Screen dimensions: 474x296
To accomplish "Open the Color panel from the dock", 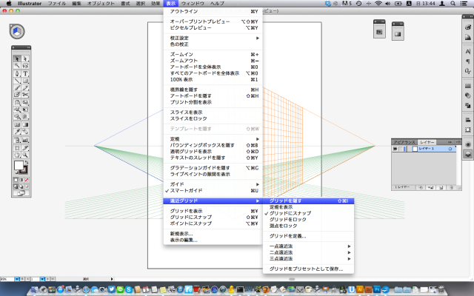I will [x=467, y=27].
